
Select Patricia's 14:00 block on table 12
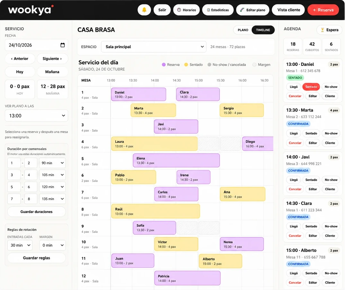(x=187, y=278)
